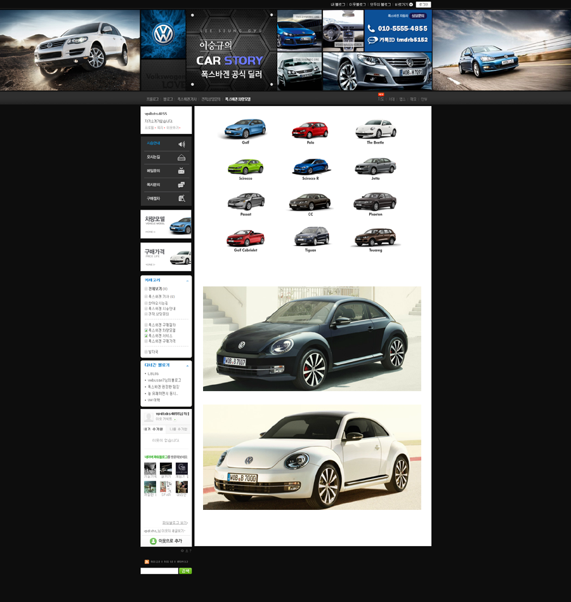Open the 차량모델 Vehicle Model banner
571x602 pixels.
166,224
